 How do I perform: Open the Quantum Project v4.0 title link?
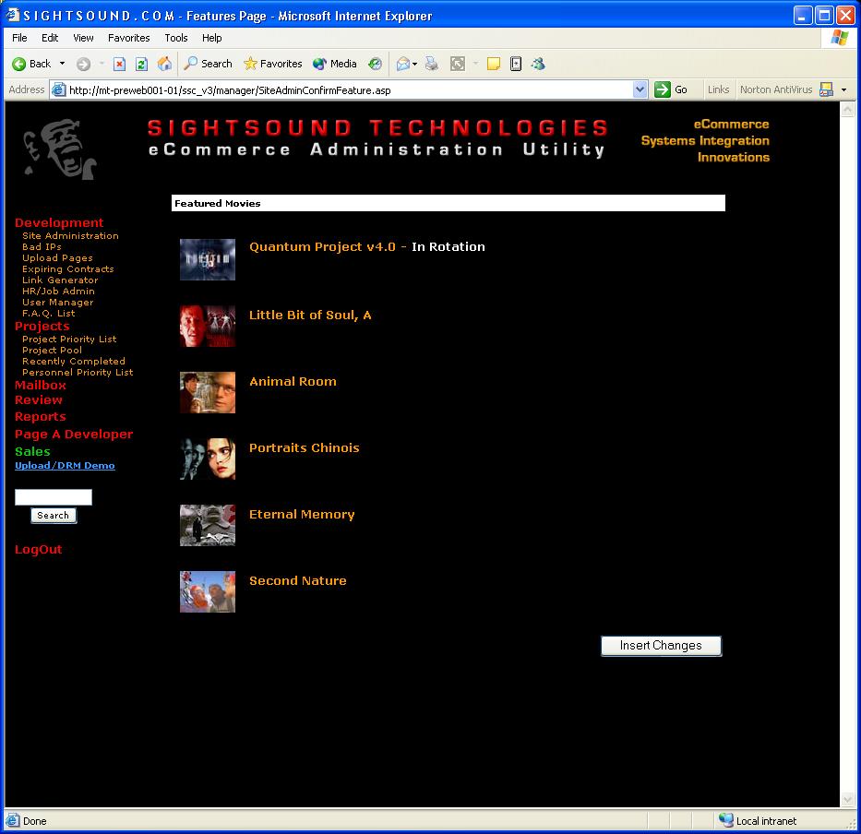[x=322, y=247]
